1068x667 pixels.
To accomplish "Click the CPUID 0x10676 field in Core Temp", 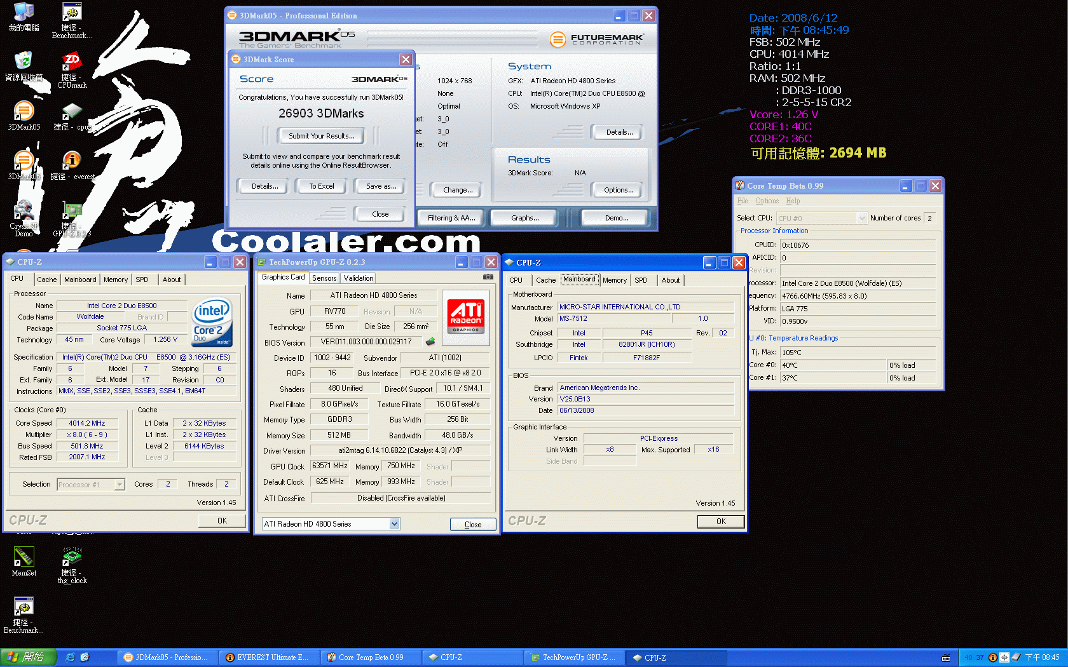I will [858, 245].
